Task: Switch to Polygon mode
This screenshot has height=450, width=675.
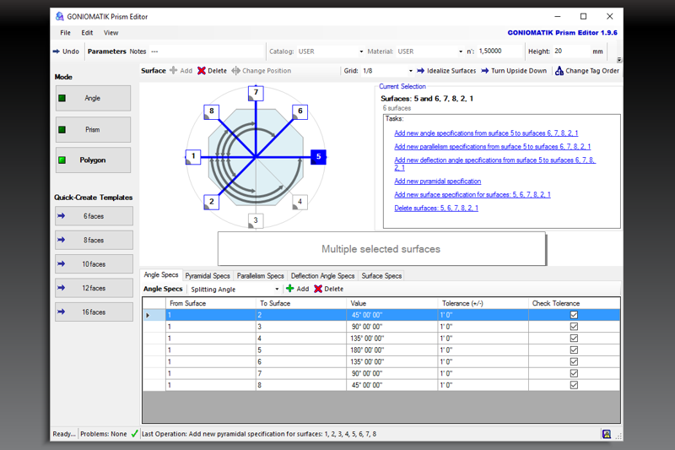Action: [x=93, y=160]
